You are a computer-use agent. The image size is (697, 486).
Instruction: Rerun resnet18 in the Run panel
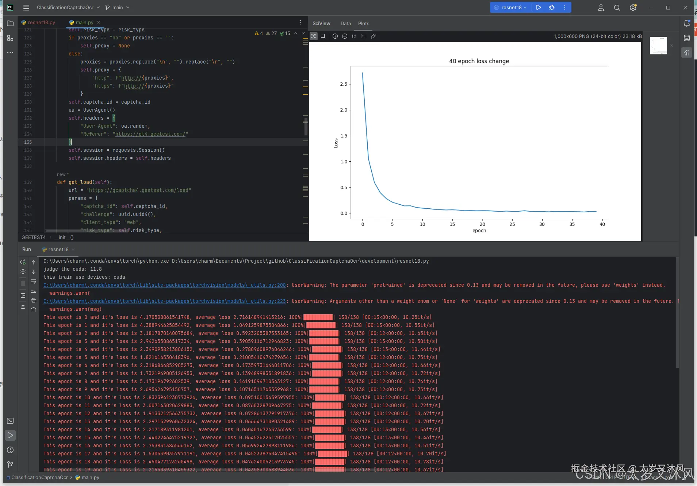(23, 262)
